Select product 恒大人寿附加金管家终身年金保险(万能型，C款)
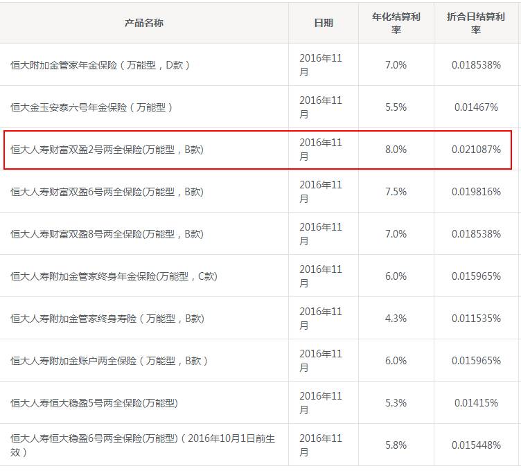Image resolution: width=521 pixels, height=473 pixels. (x=114, y=276)
